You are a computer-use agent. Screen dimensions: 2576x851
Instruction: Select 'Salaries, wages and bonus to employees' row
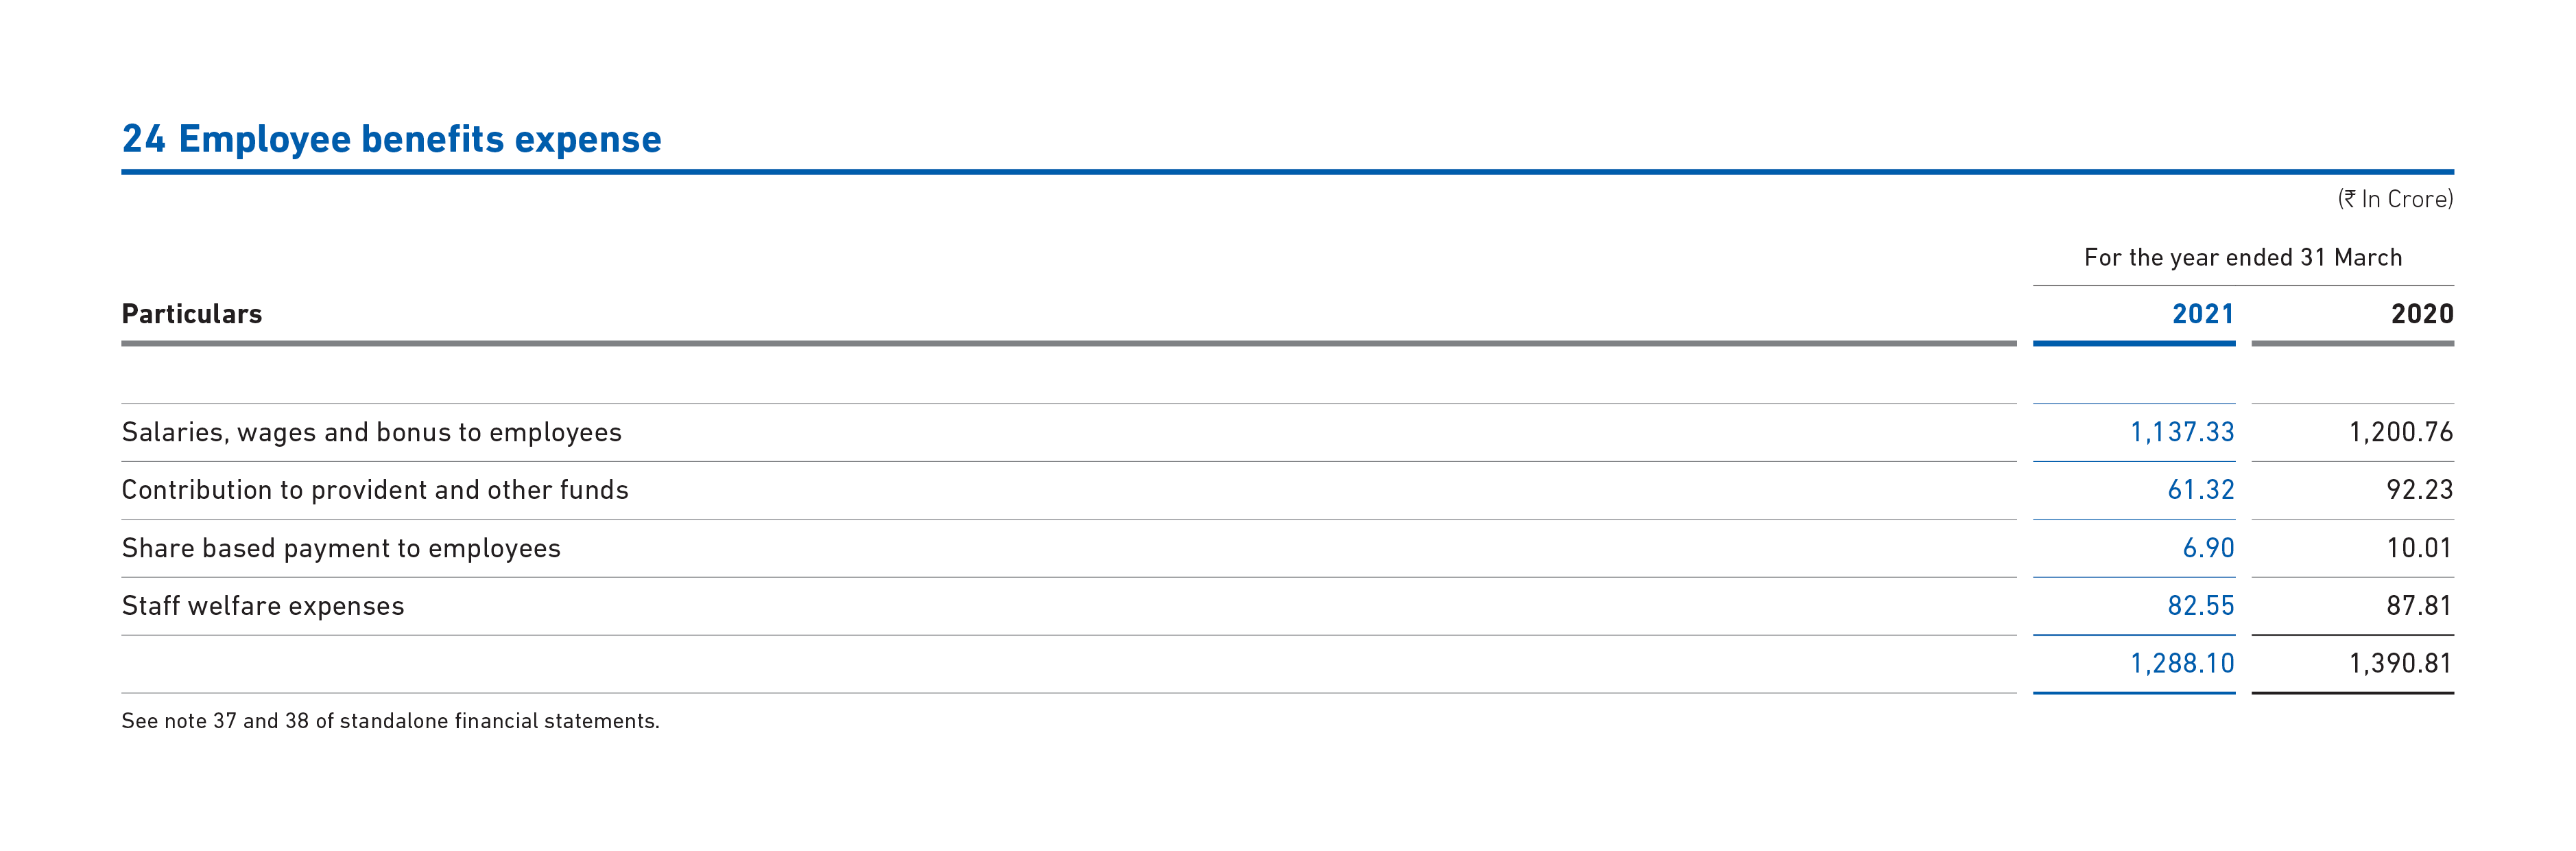pyautogui.click(x=1288, y=432)
